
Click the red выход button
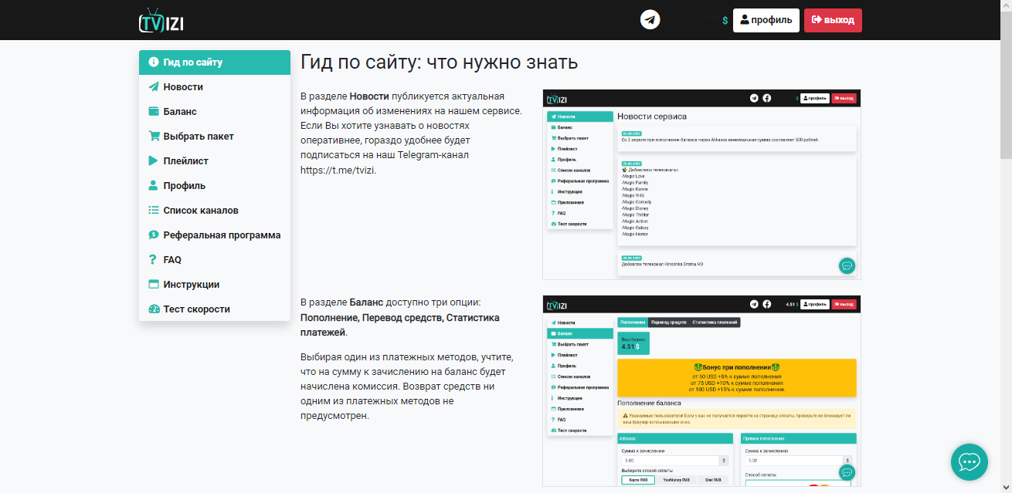(833, 20)
